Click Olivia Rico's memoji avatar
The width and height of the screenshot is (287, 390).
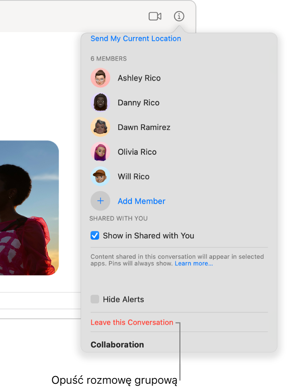[101, 152]
